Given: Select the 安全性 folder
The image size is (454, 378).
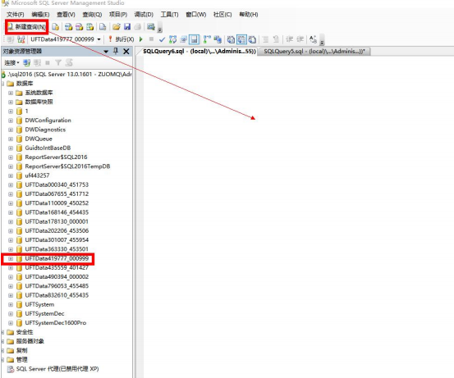Looking at the screenshot, I should pyautogui.click(x=25, y=332).
